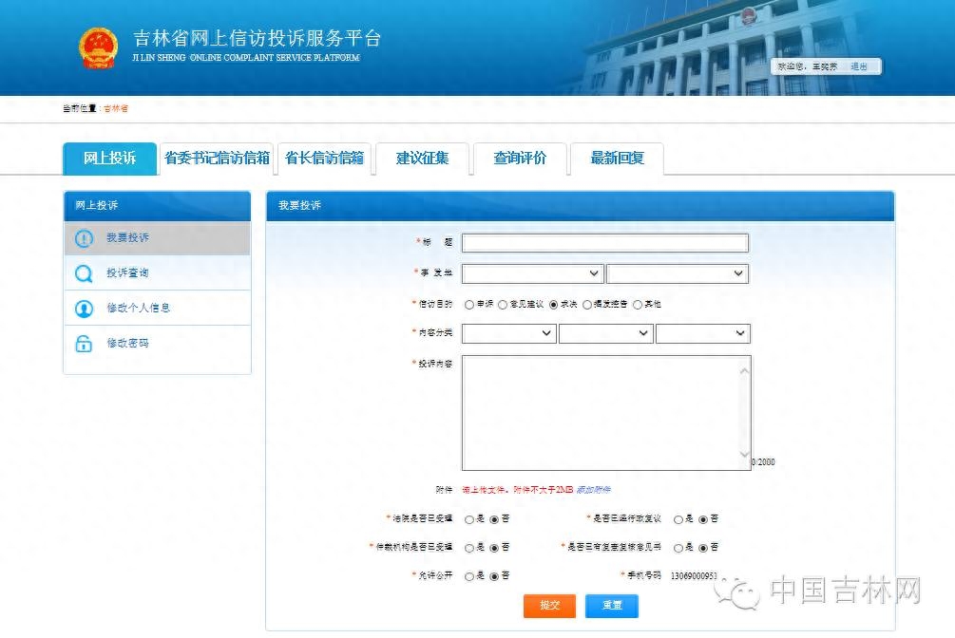This screenshot has height=638, width=955.
Task: Click the magnifier icon beside 投诉查询
Action: (84, 273)
